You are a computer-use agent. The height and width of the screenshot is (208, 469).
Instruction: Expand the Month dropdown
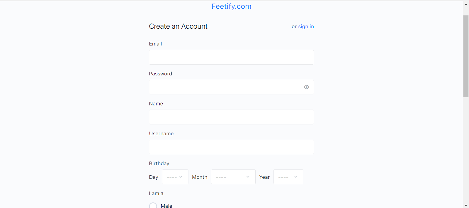pyautogui.click(x=233, y=177)
